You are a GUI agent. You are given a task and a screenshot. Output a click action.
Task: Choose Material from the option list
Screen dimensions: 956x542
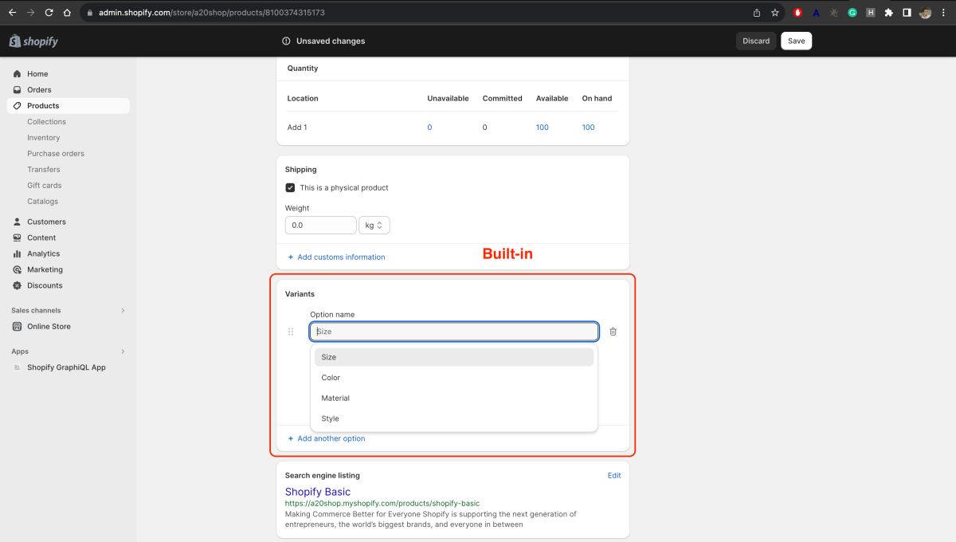pyautogui.click(x=454, y=398)
